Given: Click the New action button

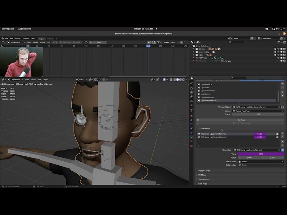Looking at the screenshot, I should click(x=98, y=43).
